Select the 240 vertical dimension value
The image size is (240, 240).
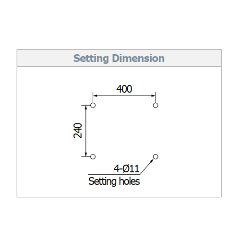pos(78,131)
